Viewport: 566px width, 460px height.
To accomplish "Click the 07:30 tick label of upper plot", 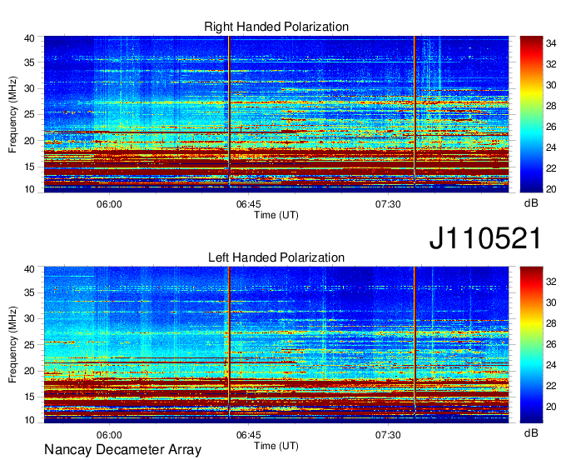I will pos(388,204).
